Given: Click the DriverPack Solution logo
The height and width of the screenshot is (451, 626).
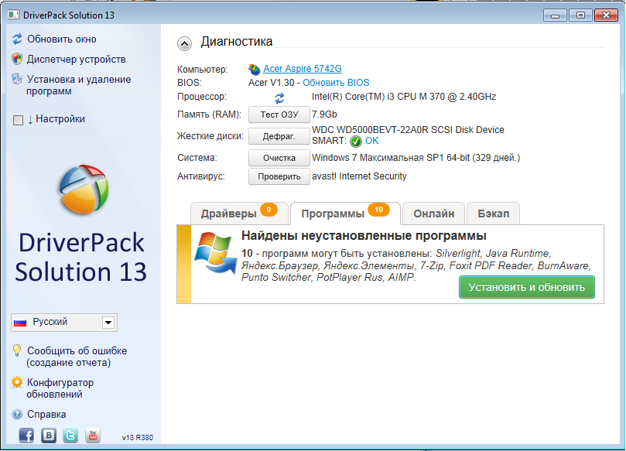Looking at the screenshot, I should tap(84, 189).
